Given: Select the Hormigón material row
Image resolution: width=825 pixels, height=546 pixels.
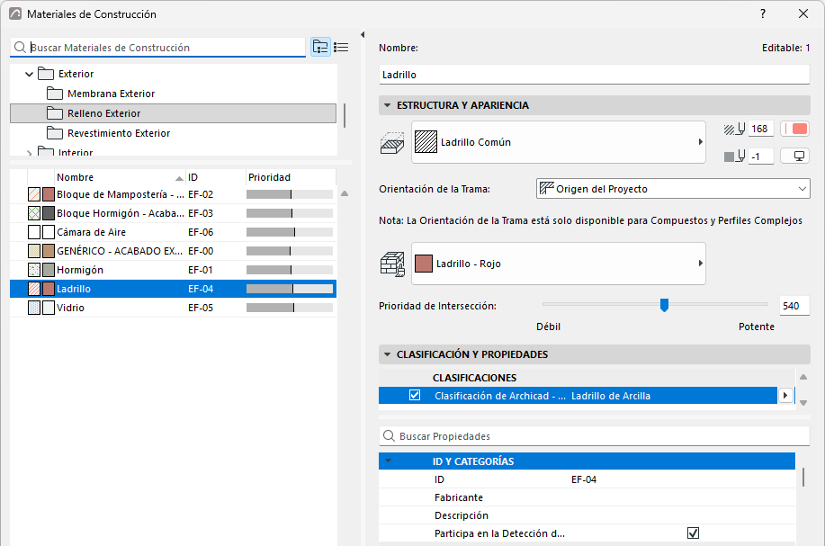Looking at the screenshot, I should pyautogui.click(x=173, y=270).
